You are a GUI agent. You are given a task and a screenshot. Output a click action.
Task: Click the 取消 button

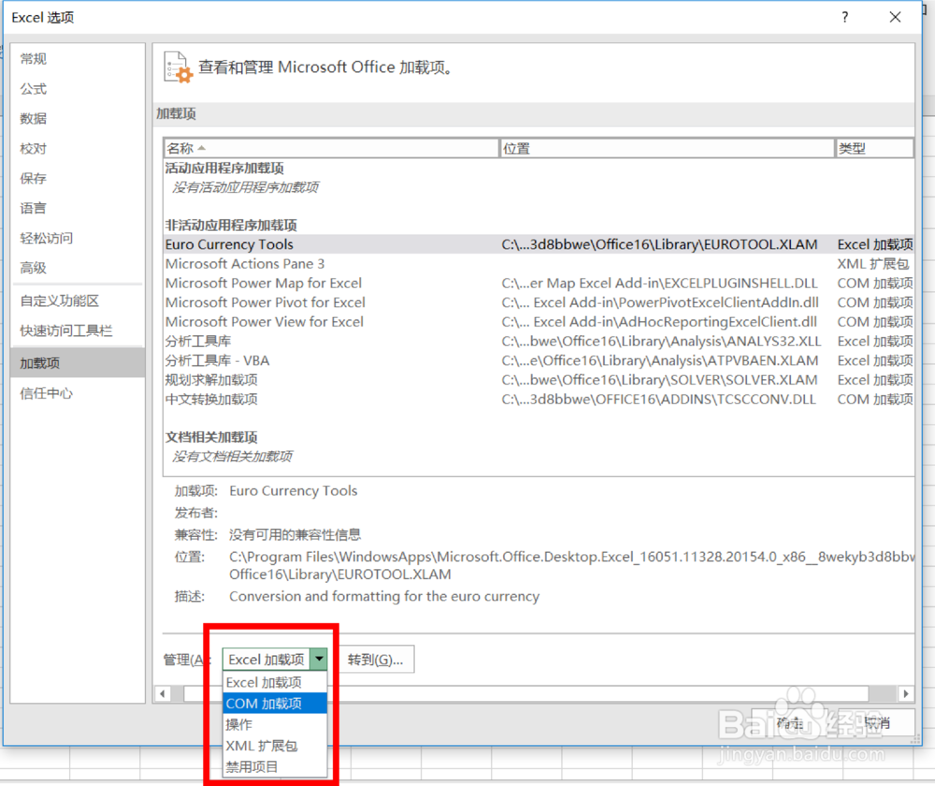coord(877,722)
